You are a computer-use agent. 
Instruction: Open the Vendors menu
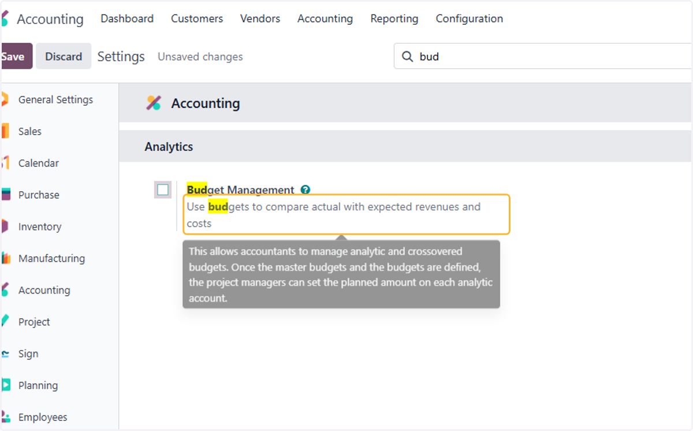260,18
